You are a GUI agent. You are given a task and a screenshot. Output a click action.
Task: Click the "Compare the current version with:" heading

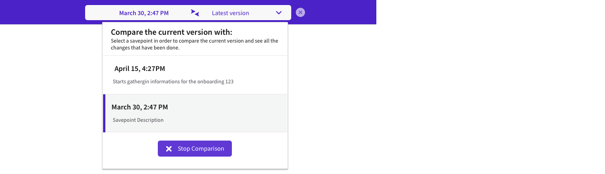[172, 32]
